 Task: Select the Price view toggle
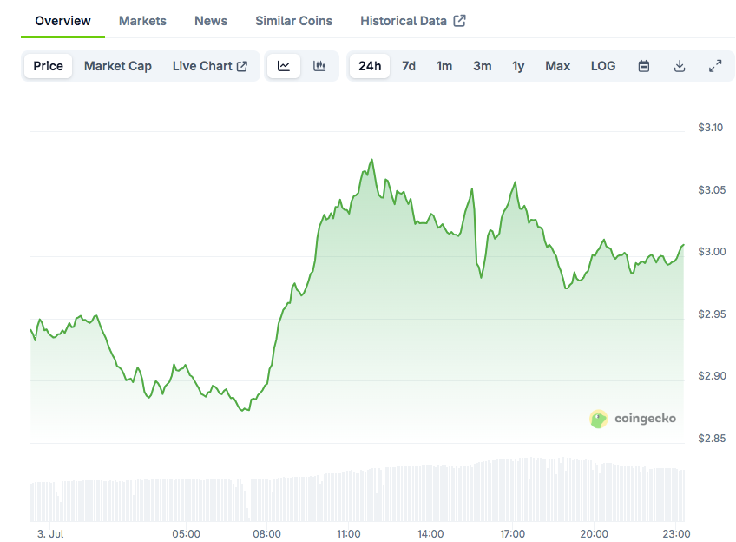48,66
